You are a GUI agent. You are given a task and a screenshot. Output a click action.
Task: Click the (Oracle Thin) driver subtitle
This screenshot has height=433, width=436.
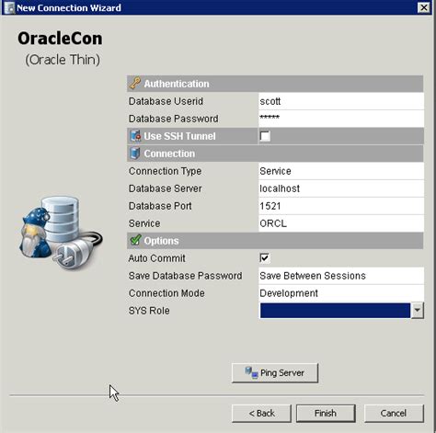(x=63, y=60)
